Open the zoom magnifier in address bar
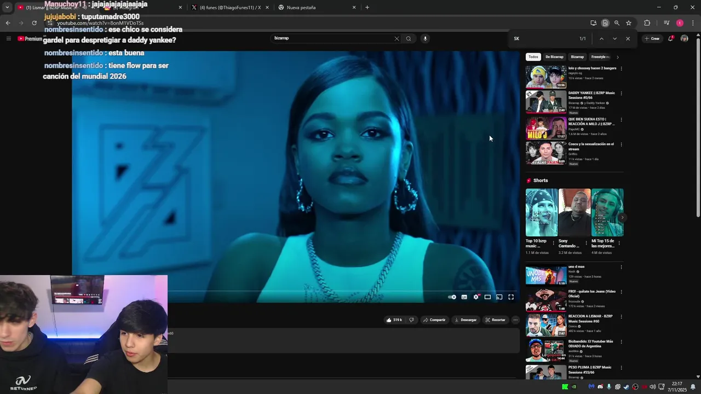 pyautogui.click(x=617, y=23)
